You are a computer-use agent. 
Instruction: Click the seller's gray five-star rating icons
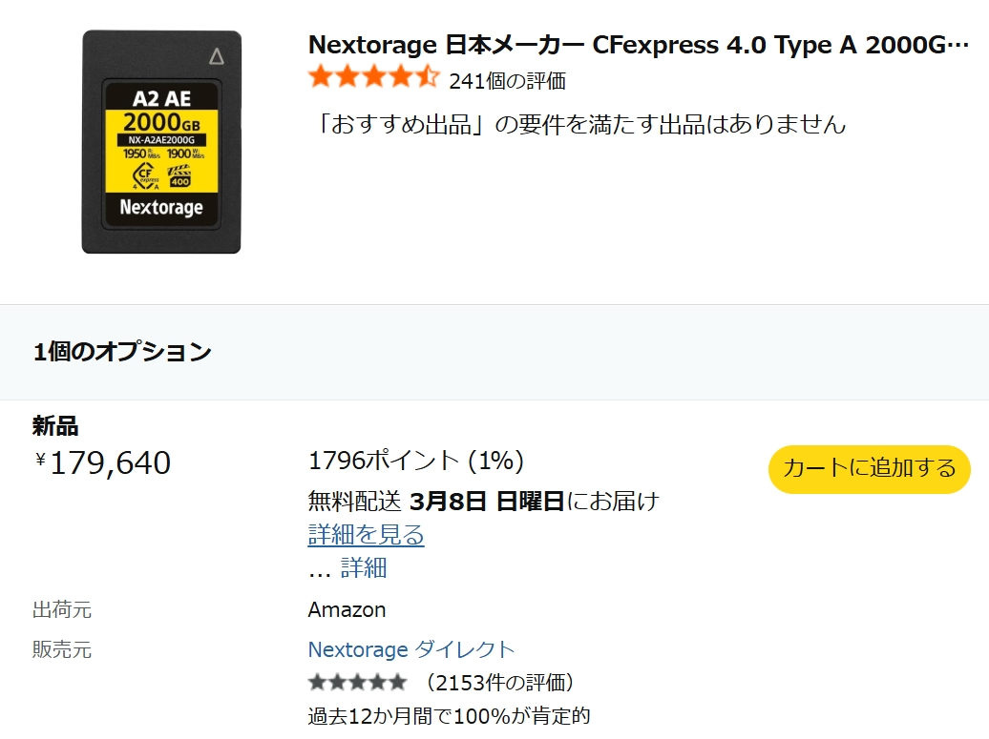(x=357, y=683)
